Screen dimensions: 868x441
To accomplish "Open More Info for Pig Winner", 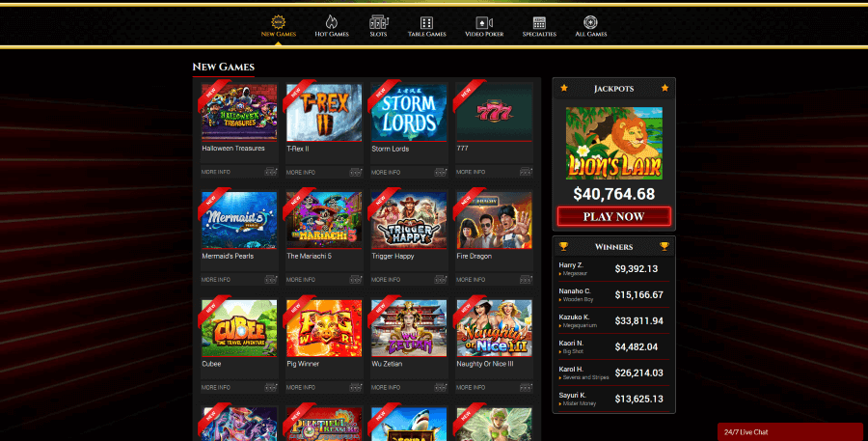I will tap(301, 387).
